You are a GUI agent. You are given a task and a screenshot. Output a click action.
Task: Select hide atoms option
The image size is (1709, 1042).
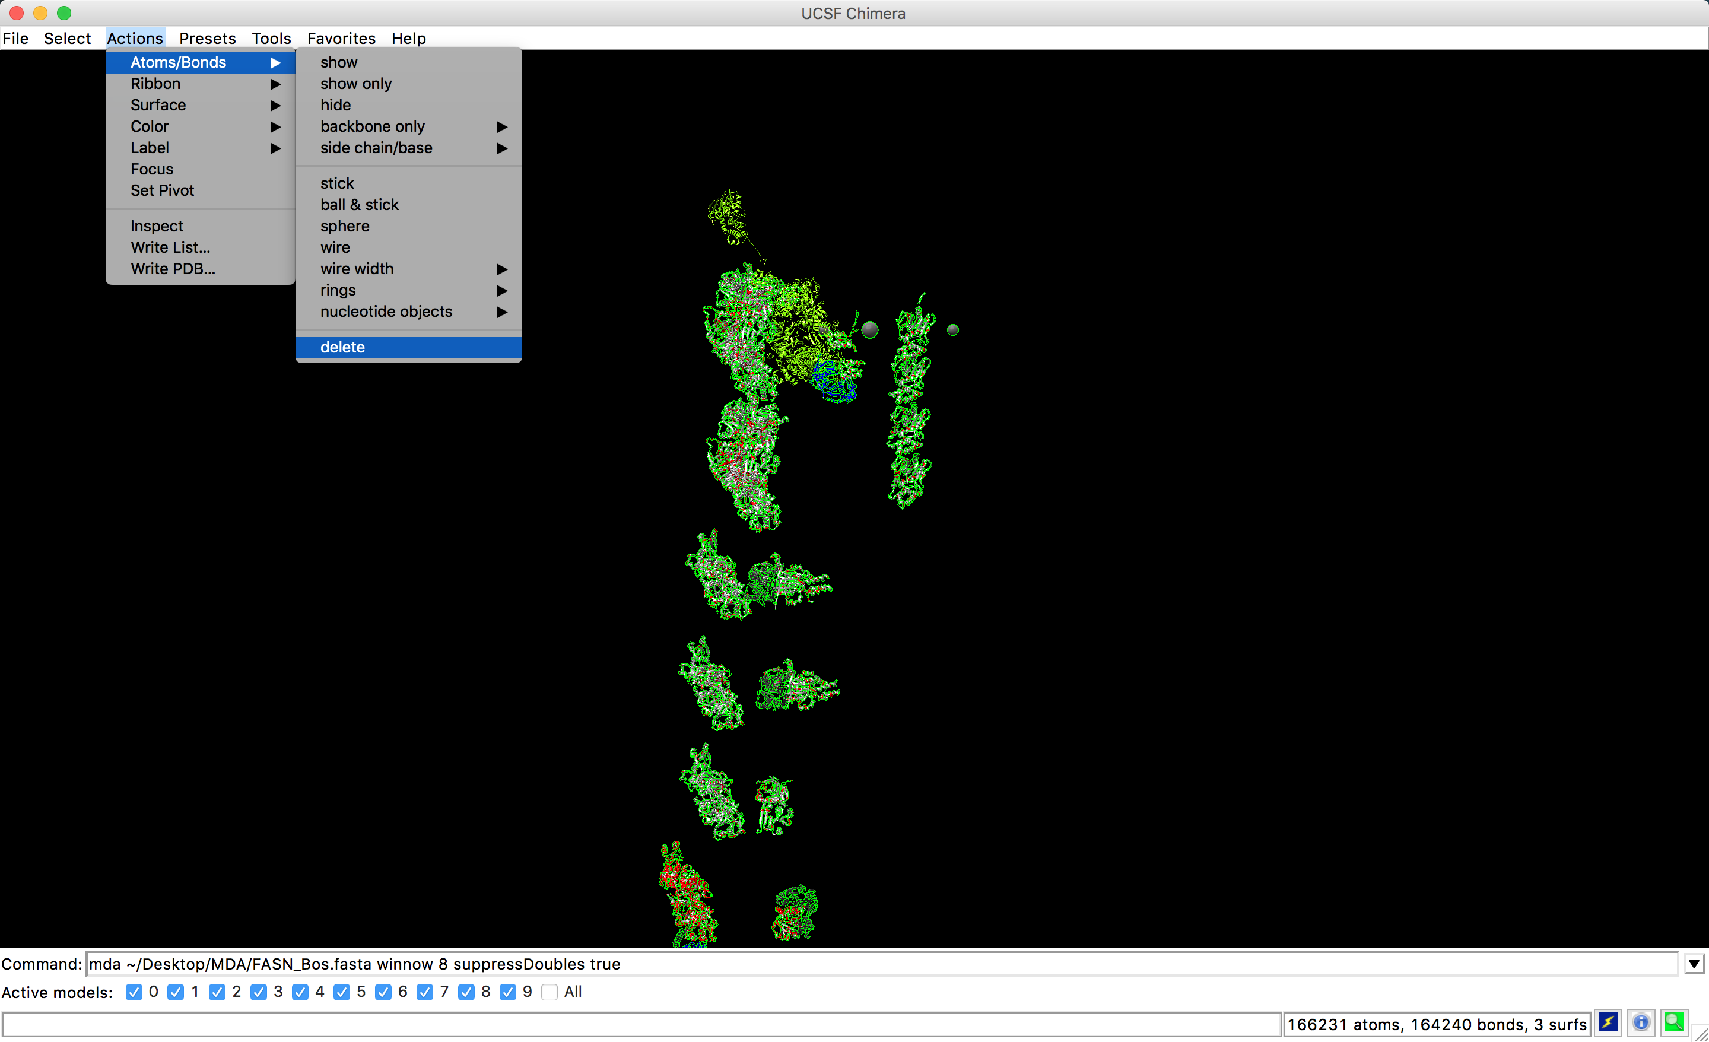point(408,106)
